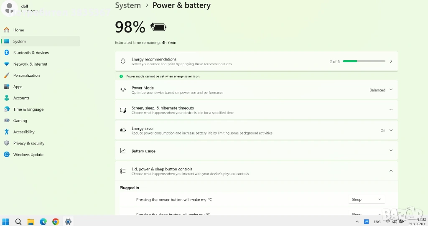Go to Time & language settings
428x226 pixels.
[x=28, y=109]
